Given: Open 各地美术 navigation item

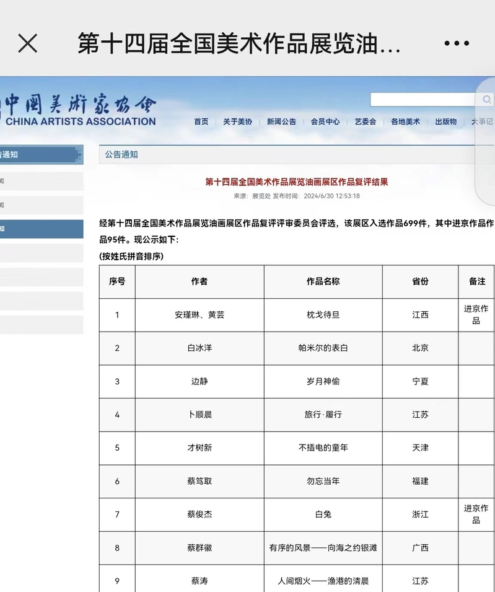Looking at the screenshot, I should coord(406,122).
